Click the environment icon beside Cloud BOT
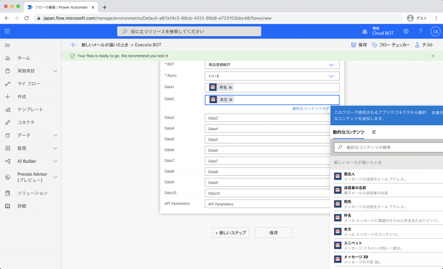The image size is (443, 269). pyautogui.click(x=365, y=32)
